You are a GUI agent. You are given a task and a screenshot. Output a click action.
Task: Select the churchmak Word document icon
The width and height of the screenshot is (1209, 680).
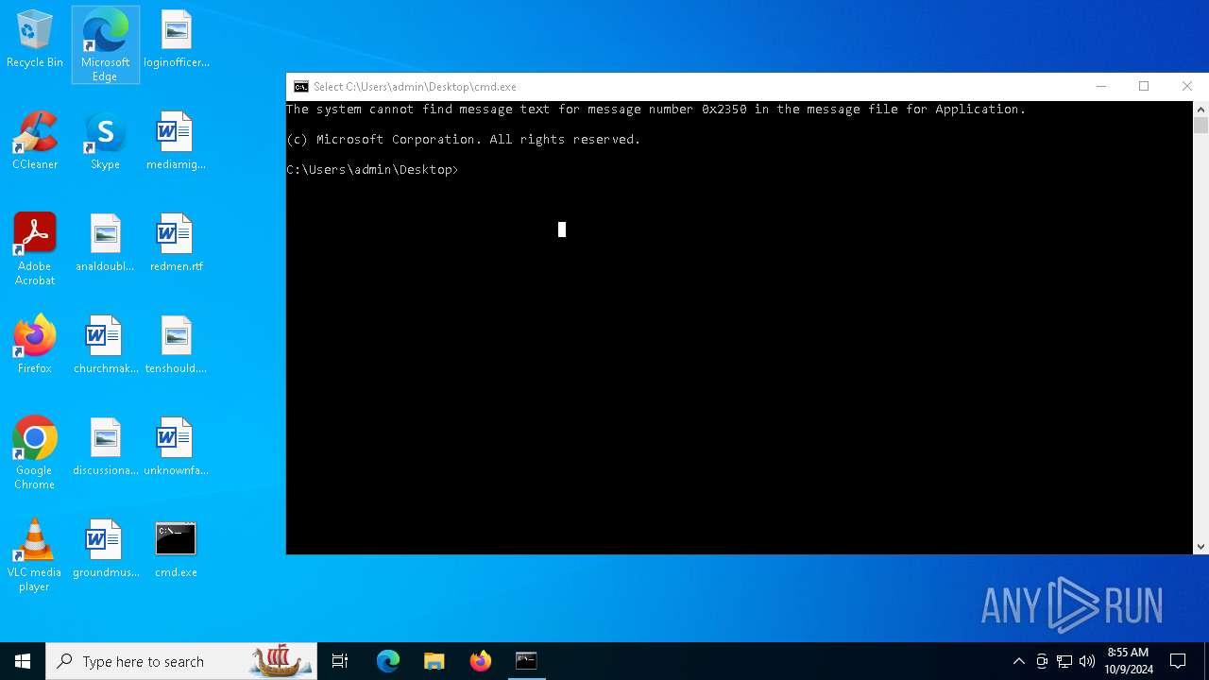105,346
